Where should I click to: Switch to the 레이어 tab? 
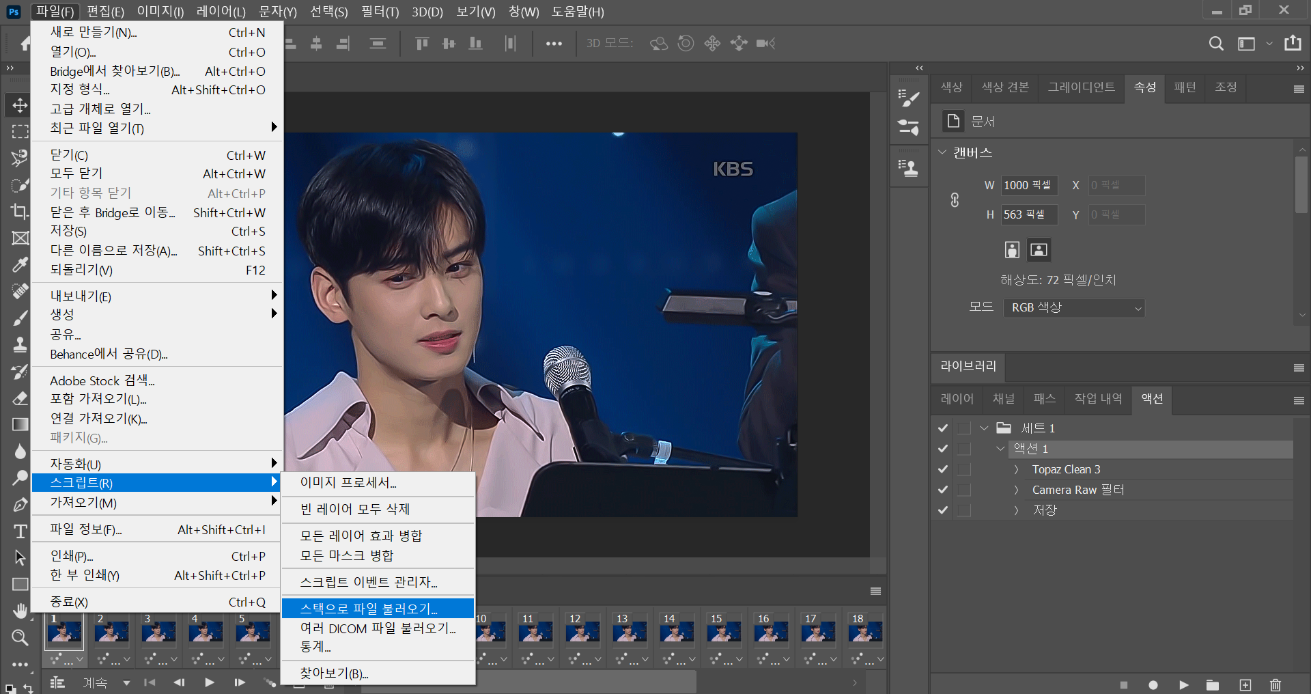click(x=957, y=399)
